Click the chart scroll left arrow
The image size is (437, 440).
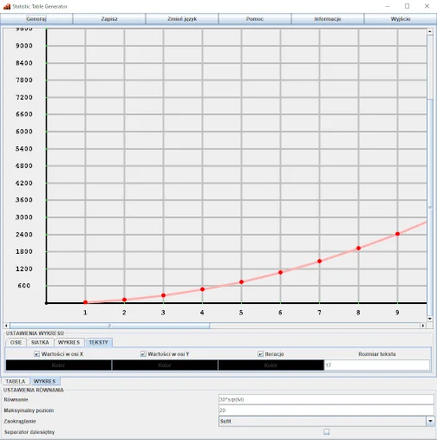[6, 326]
